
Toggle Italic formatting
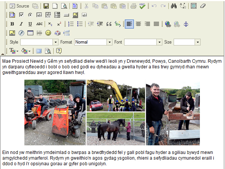(x=21, y=24)
